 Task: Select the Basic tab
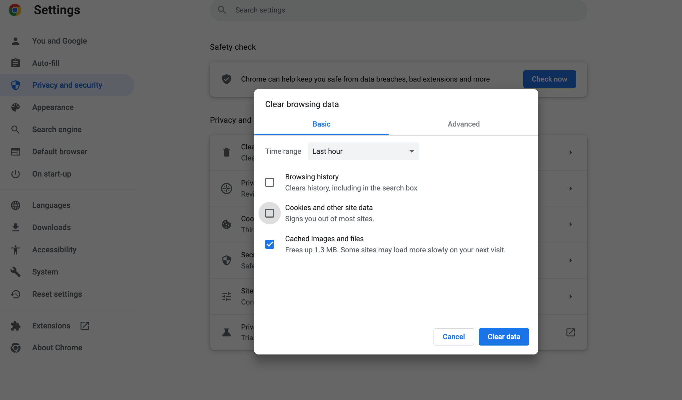click(321, 124)
